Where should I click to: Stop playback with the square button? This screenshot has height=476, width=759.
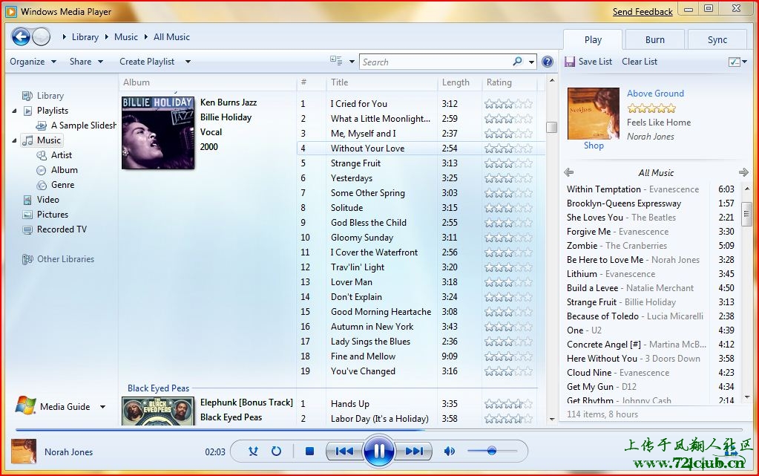coord(310,451)
